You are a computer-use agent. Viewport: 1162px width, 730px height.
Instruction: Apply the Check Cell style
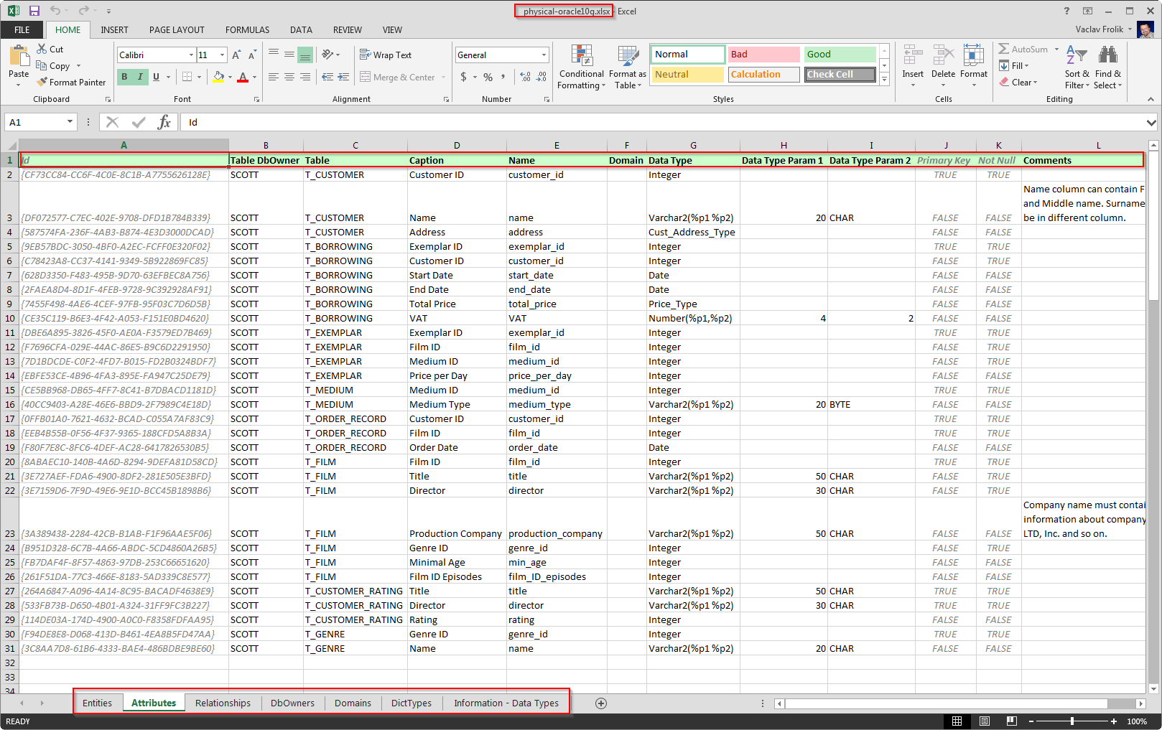tap(840, 75)
